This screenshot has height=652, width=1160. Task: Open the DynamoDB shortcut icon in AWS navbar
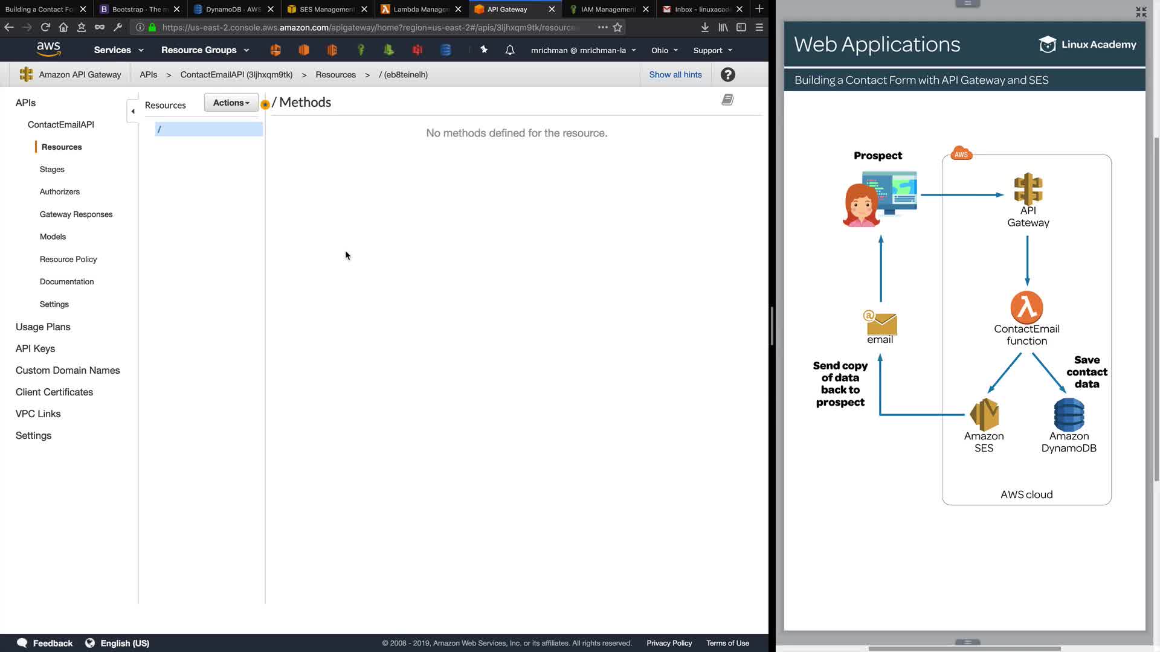446,50
